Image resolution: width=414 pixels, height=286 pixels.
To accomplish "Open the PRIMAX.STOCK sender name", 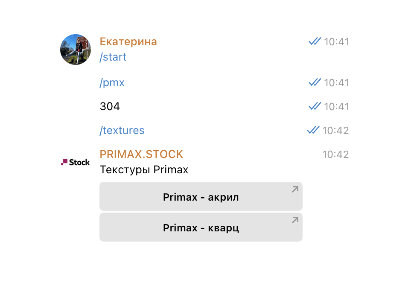I will 141,154.
